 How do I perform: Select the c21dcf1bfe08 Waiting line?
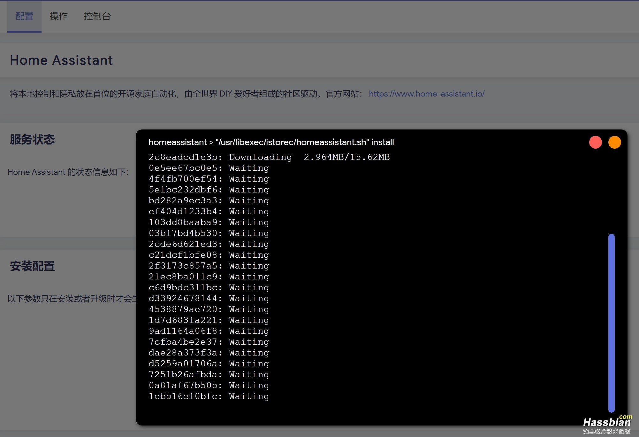coord(209,255)
